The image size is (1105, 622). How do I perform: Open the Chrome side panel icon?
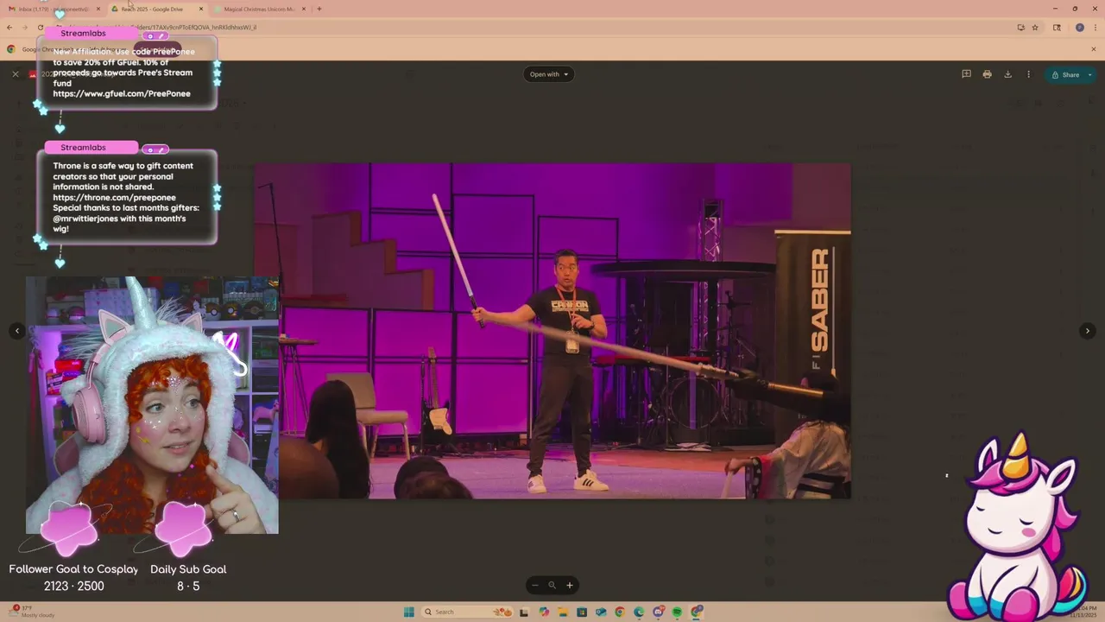1057,28
